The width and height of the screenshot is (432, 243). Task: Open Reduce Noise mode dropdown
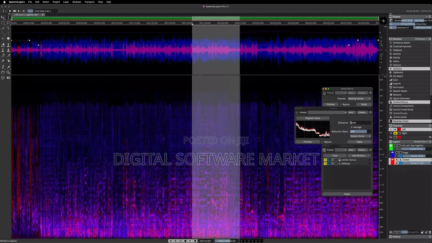(x=360, y=136)
